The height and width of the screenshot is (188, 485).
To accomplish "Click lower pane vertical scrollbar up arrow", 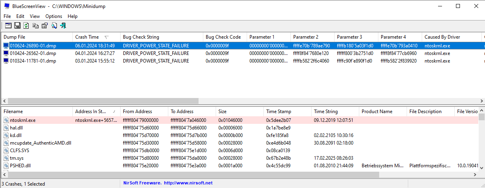I will [481, 111].
